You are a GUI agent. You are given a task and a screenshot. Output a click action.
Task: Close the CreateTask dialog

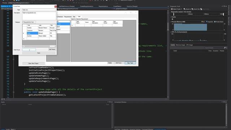pyautogui.click(x=55, y=6)
